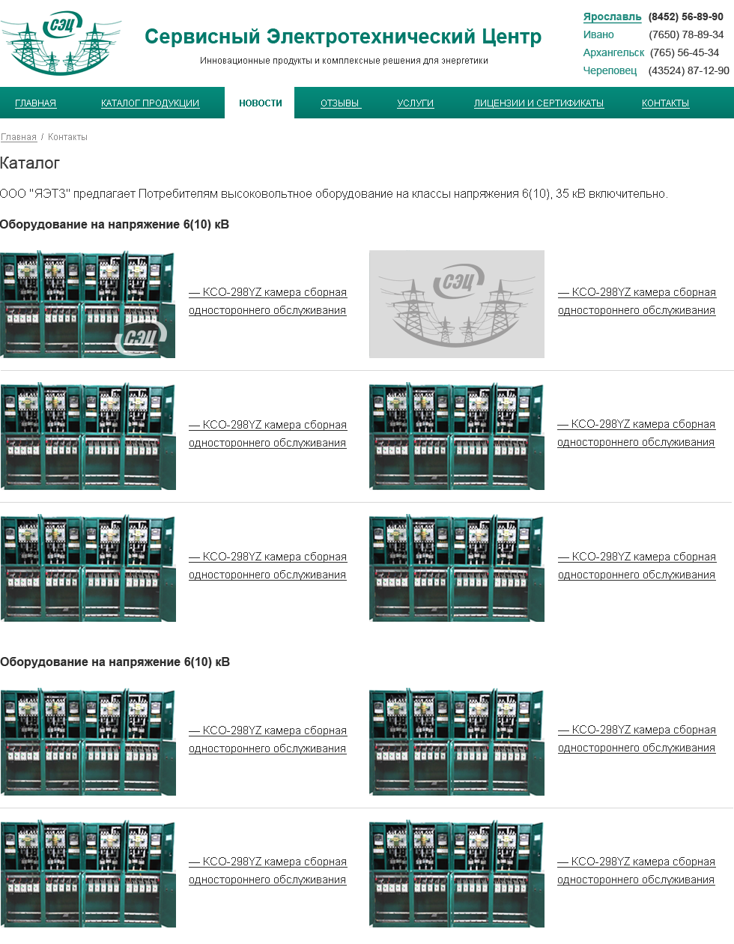Click the Главная breadcrumb link
The height and width of the screenshot is (944, 734).
[x=19, y=137]
